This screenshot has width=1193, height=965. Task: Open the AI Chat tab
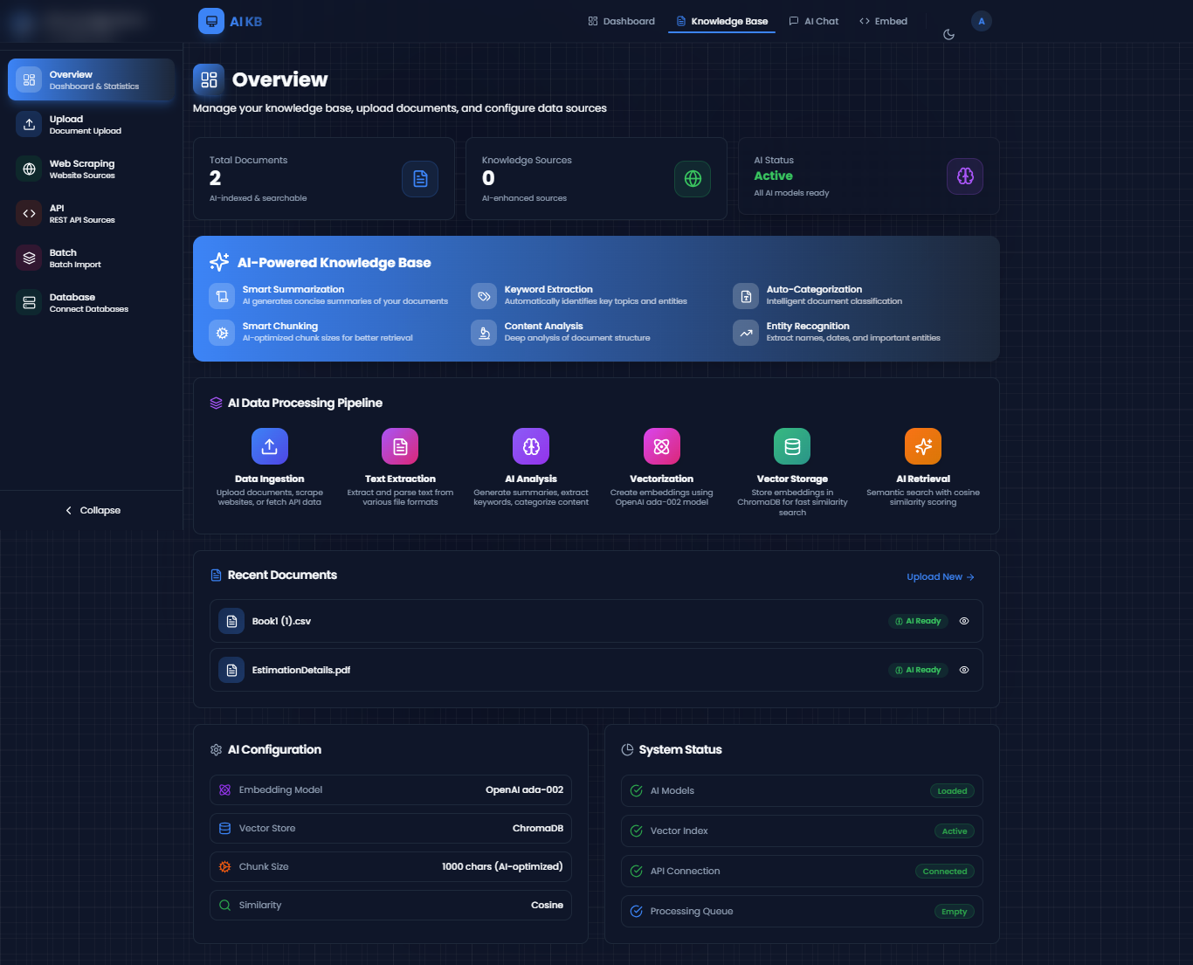[x=813, y=21]
